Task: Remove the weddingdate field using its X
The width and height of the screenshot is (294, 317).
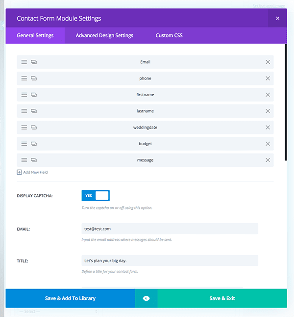Action: point(268,128)
